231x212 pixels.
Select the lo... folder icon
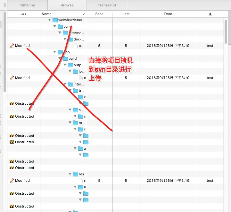(76, 71)
